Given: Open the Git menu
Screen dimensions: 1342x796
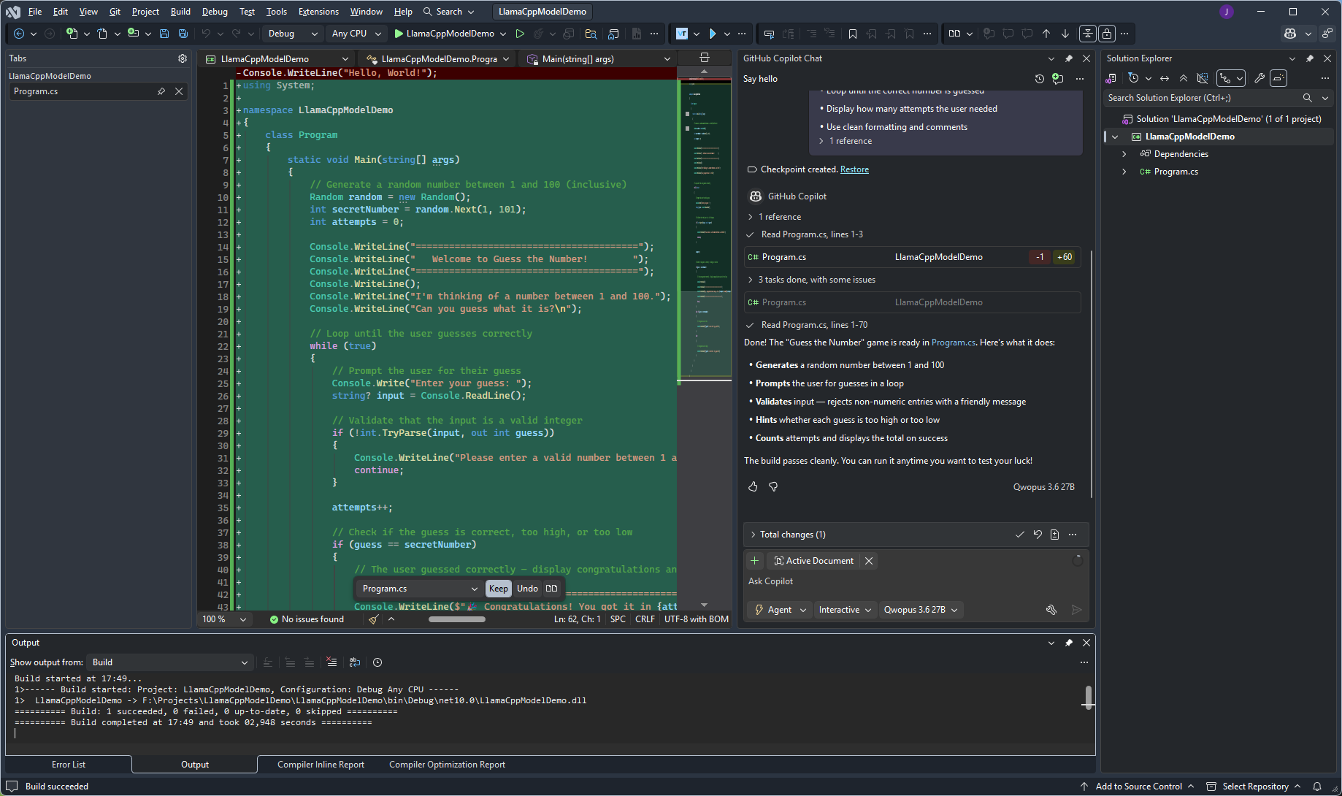Looking at the screenshot, I should pyautogui.click(x=115, y=12).
